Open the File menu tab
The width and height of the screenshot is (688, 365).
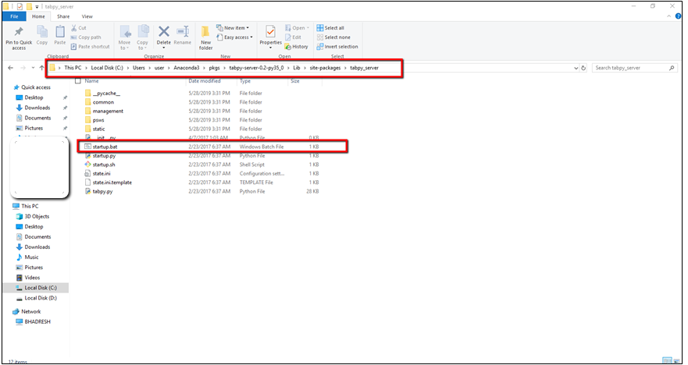(14, 16)
